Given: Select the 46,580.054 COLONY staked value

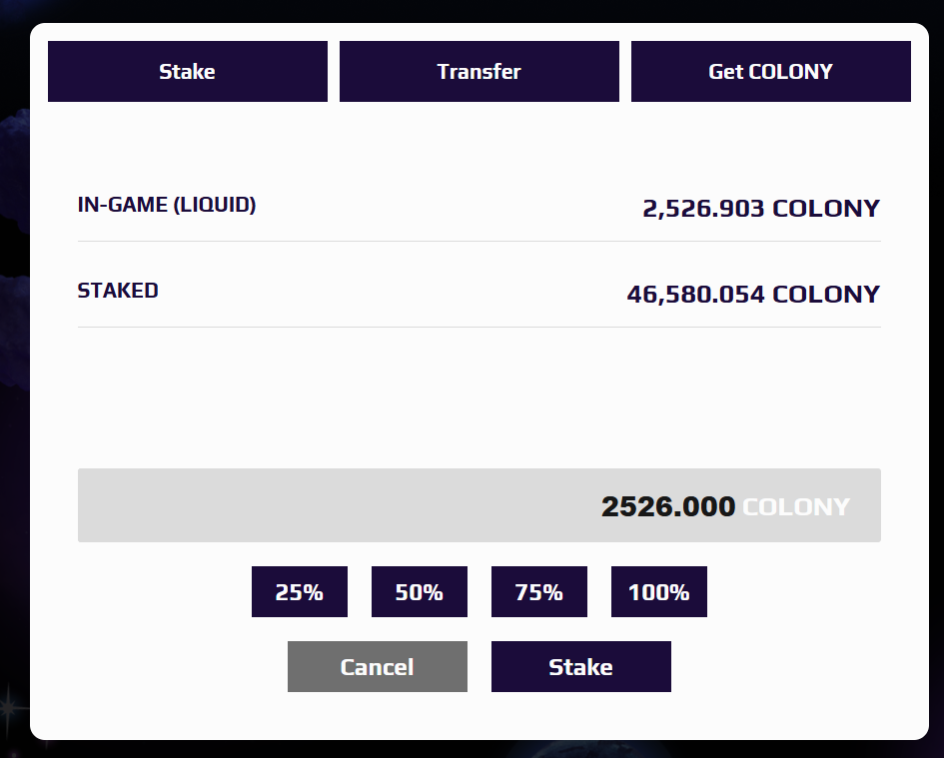Looking at the screenshot, I should click(x=753, y=295).
